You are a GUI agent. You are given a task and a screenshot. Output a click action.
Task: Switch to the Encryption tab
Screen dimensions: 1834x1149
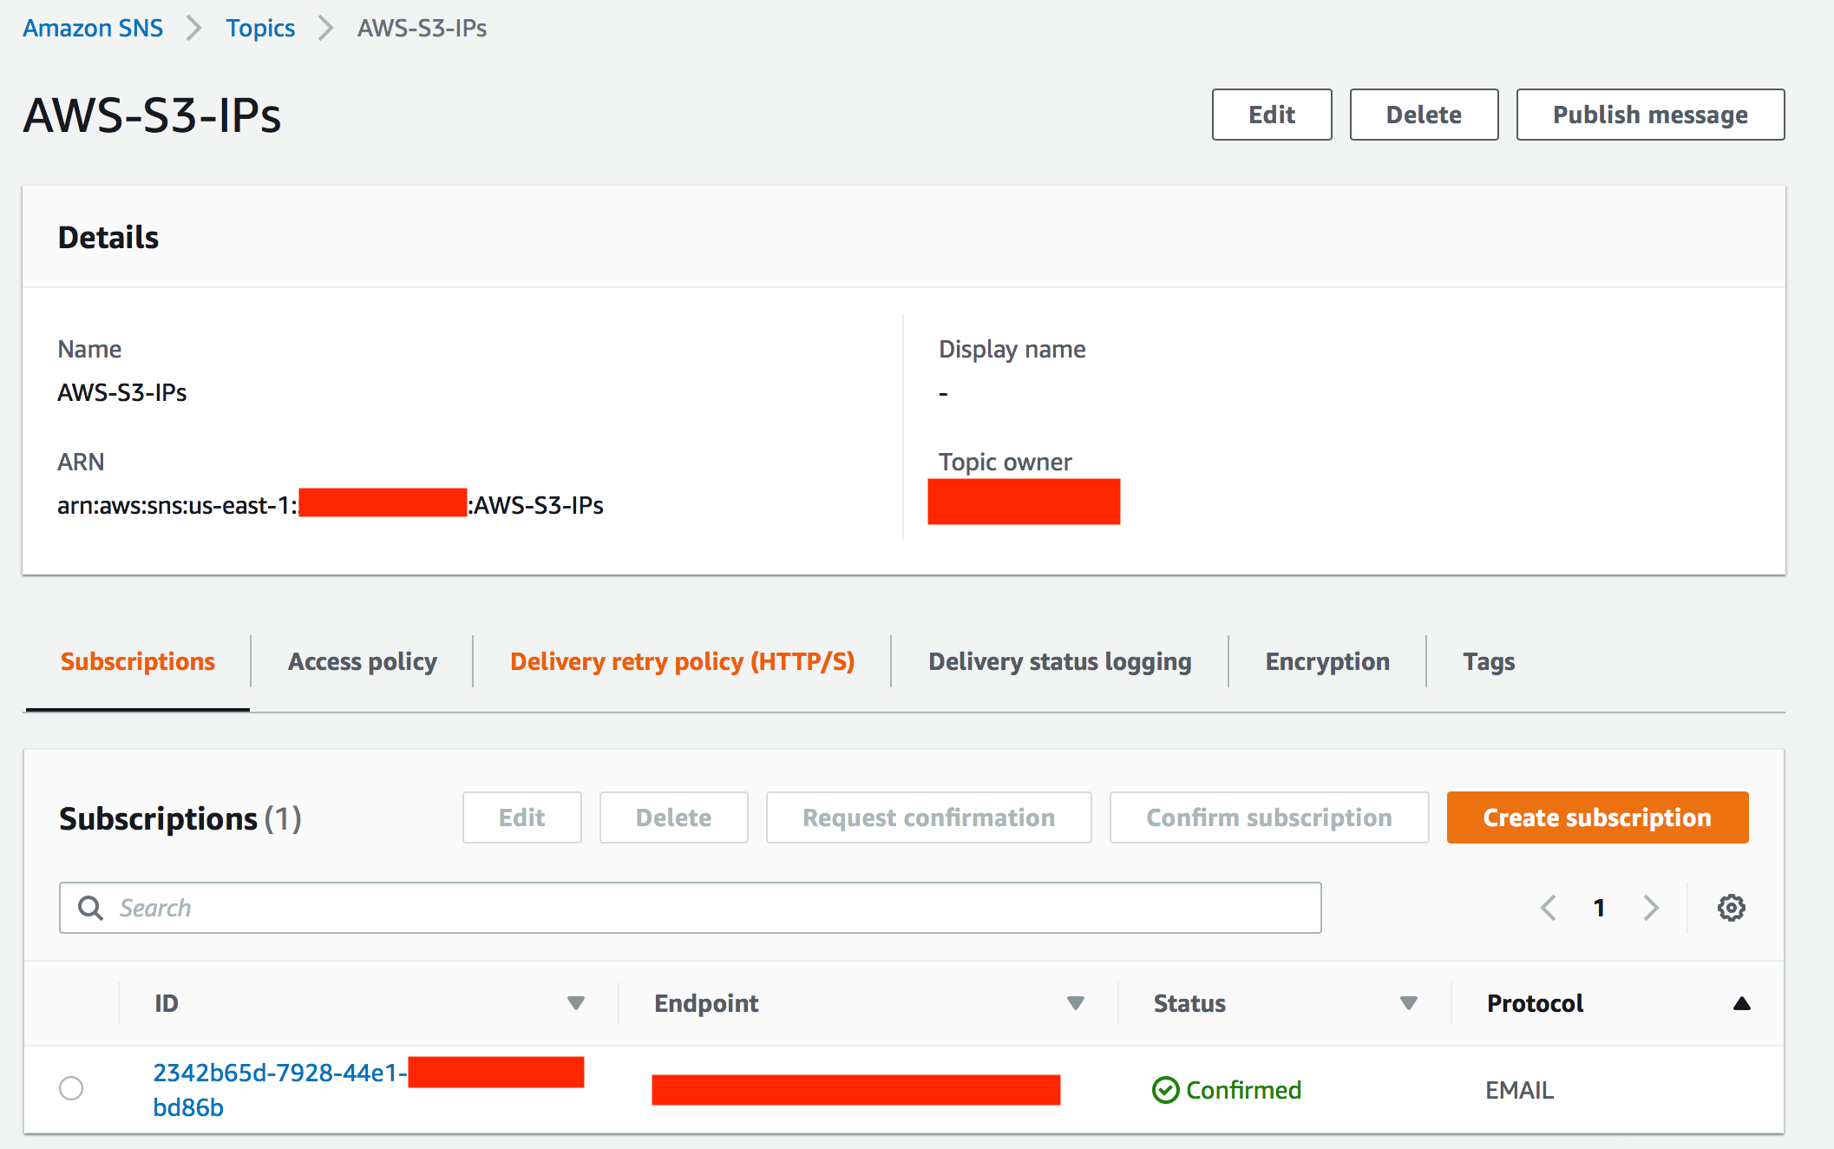[1327, 661]
